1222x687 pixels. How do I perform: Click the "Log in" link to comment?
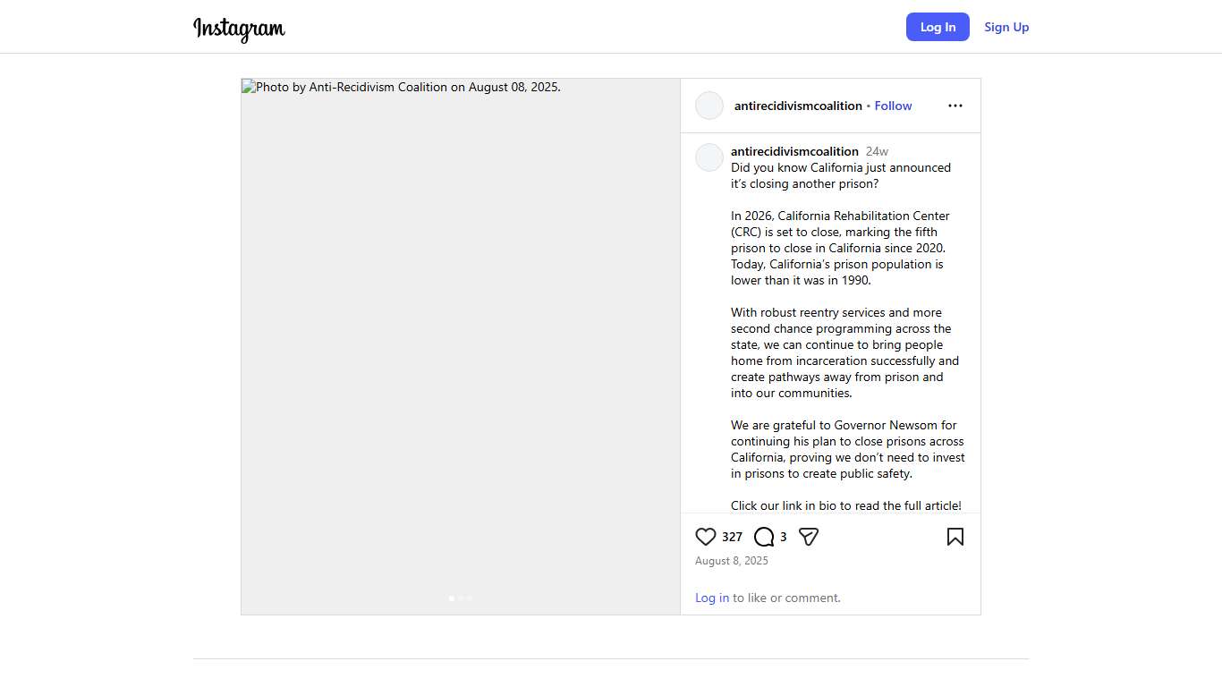[712, 598]
